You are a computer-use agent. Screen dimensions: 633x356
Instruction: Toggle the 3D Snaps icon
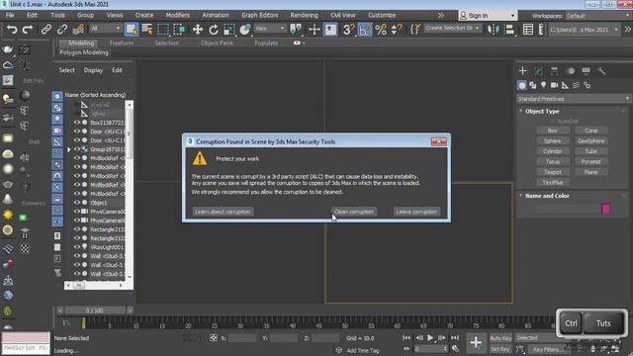click(348, 30)
